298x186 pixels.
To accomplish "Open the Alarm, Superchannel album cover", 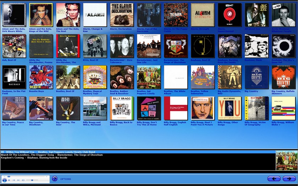I will tap(230, 15).
